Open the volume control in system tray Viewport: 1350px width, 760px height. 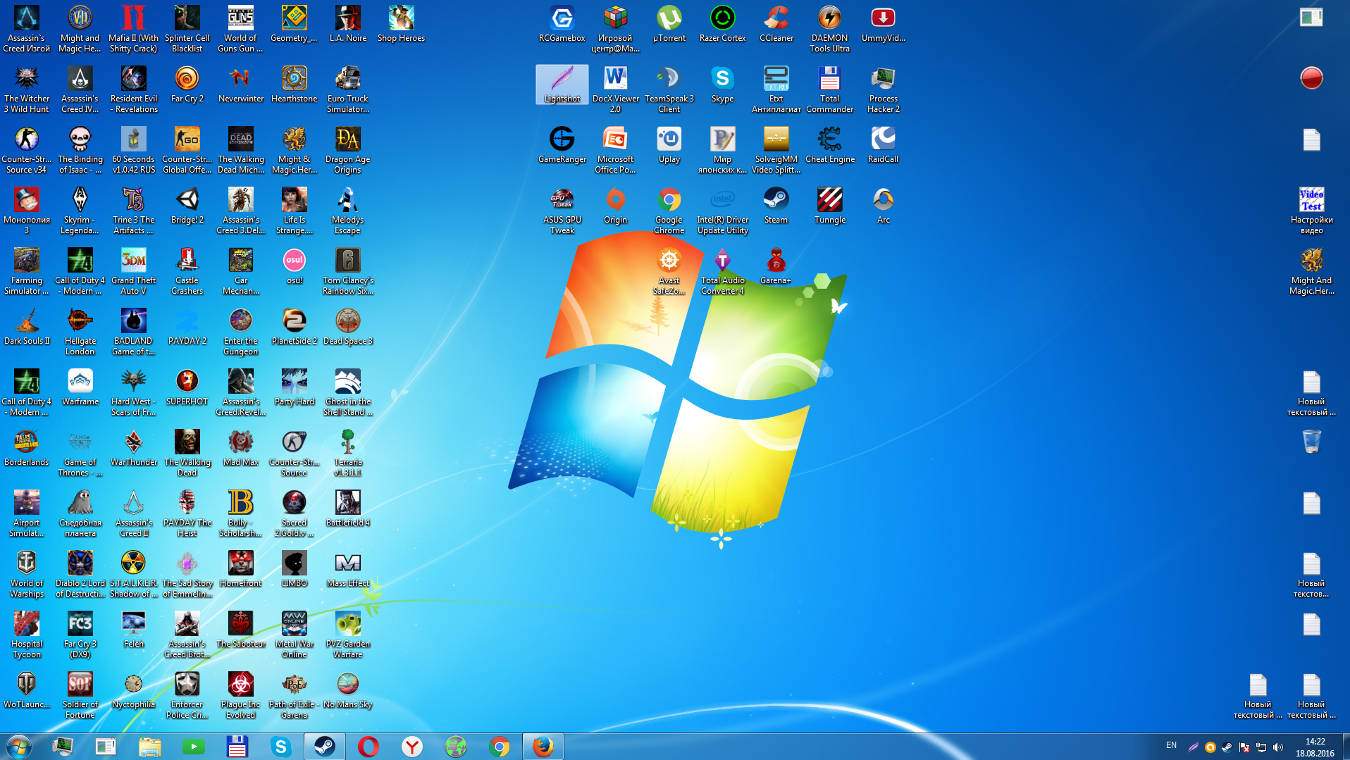(1278, 747)
